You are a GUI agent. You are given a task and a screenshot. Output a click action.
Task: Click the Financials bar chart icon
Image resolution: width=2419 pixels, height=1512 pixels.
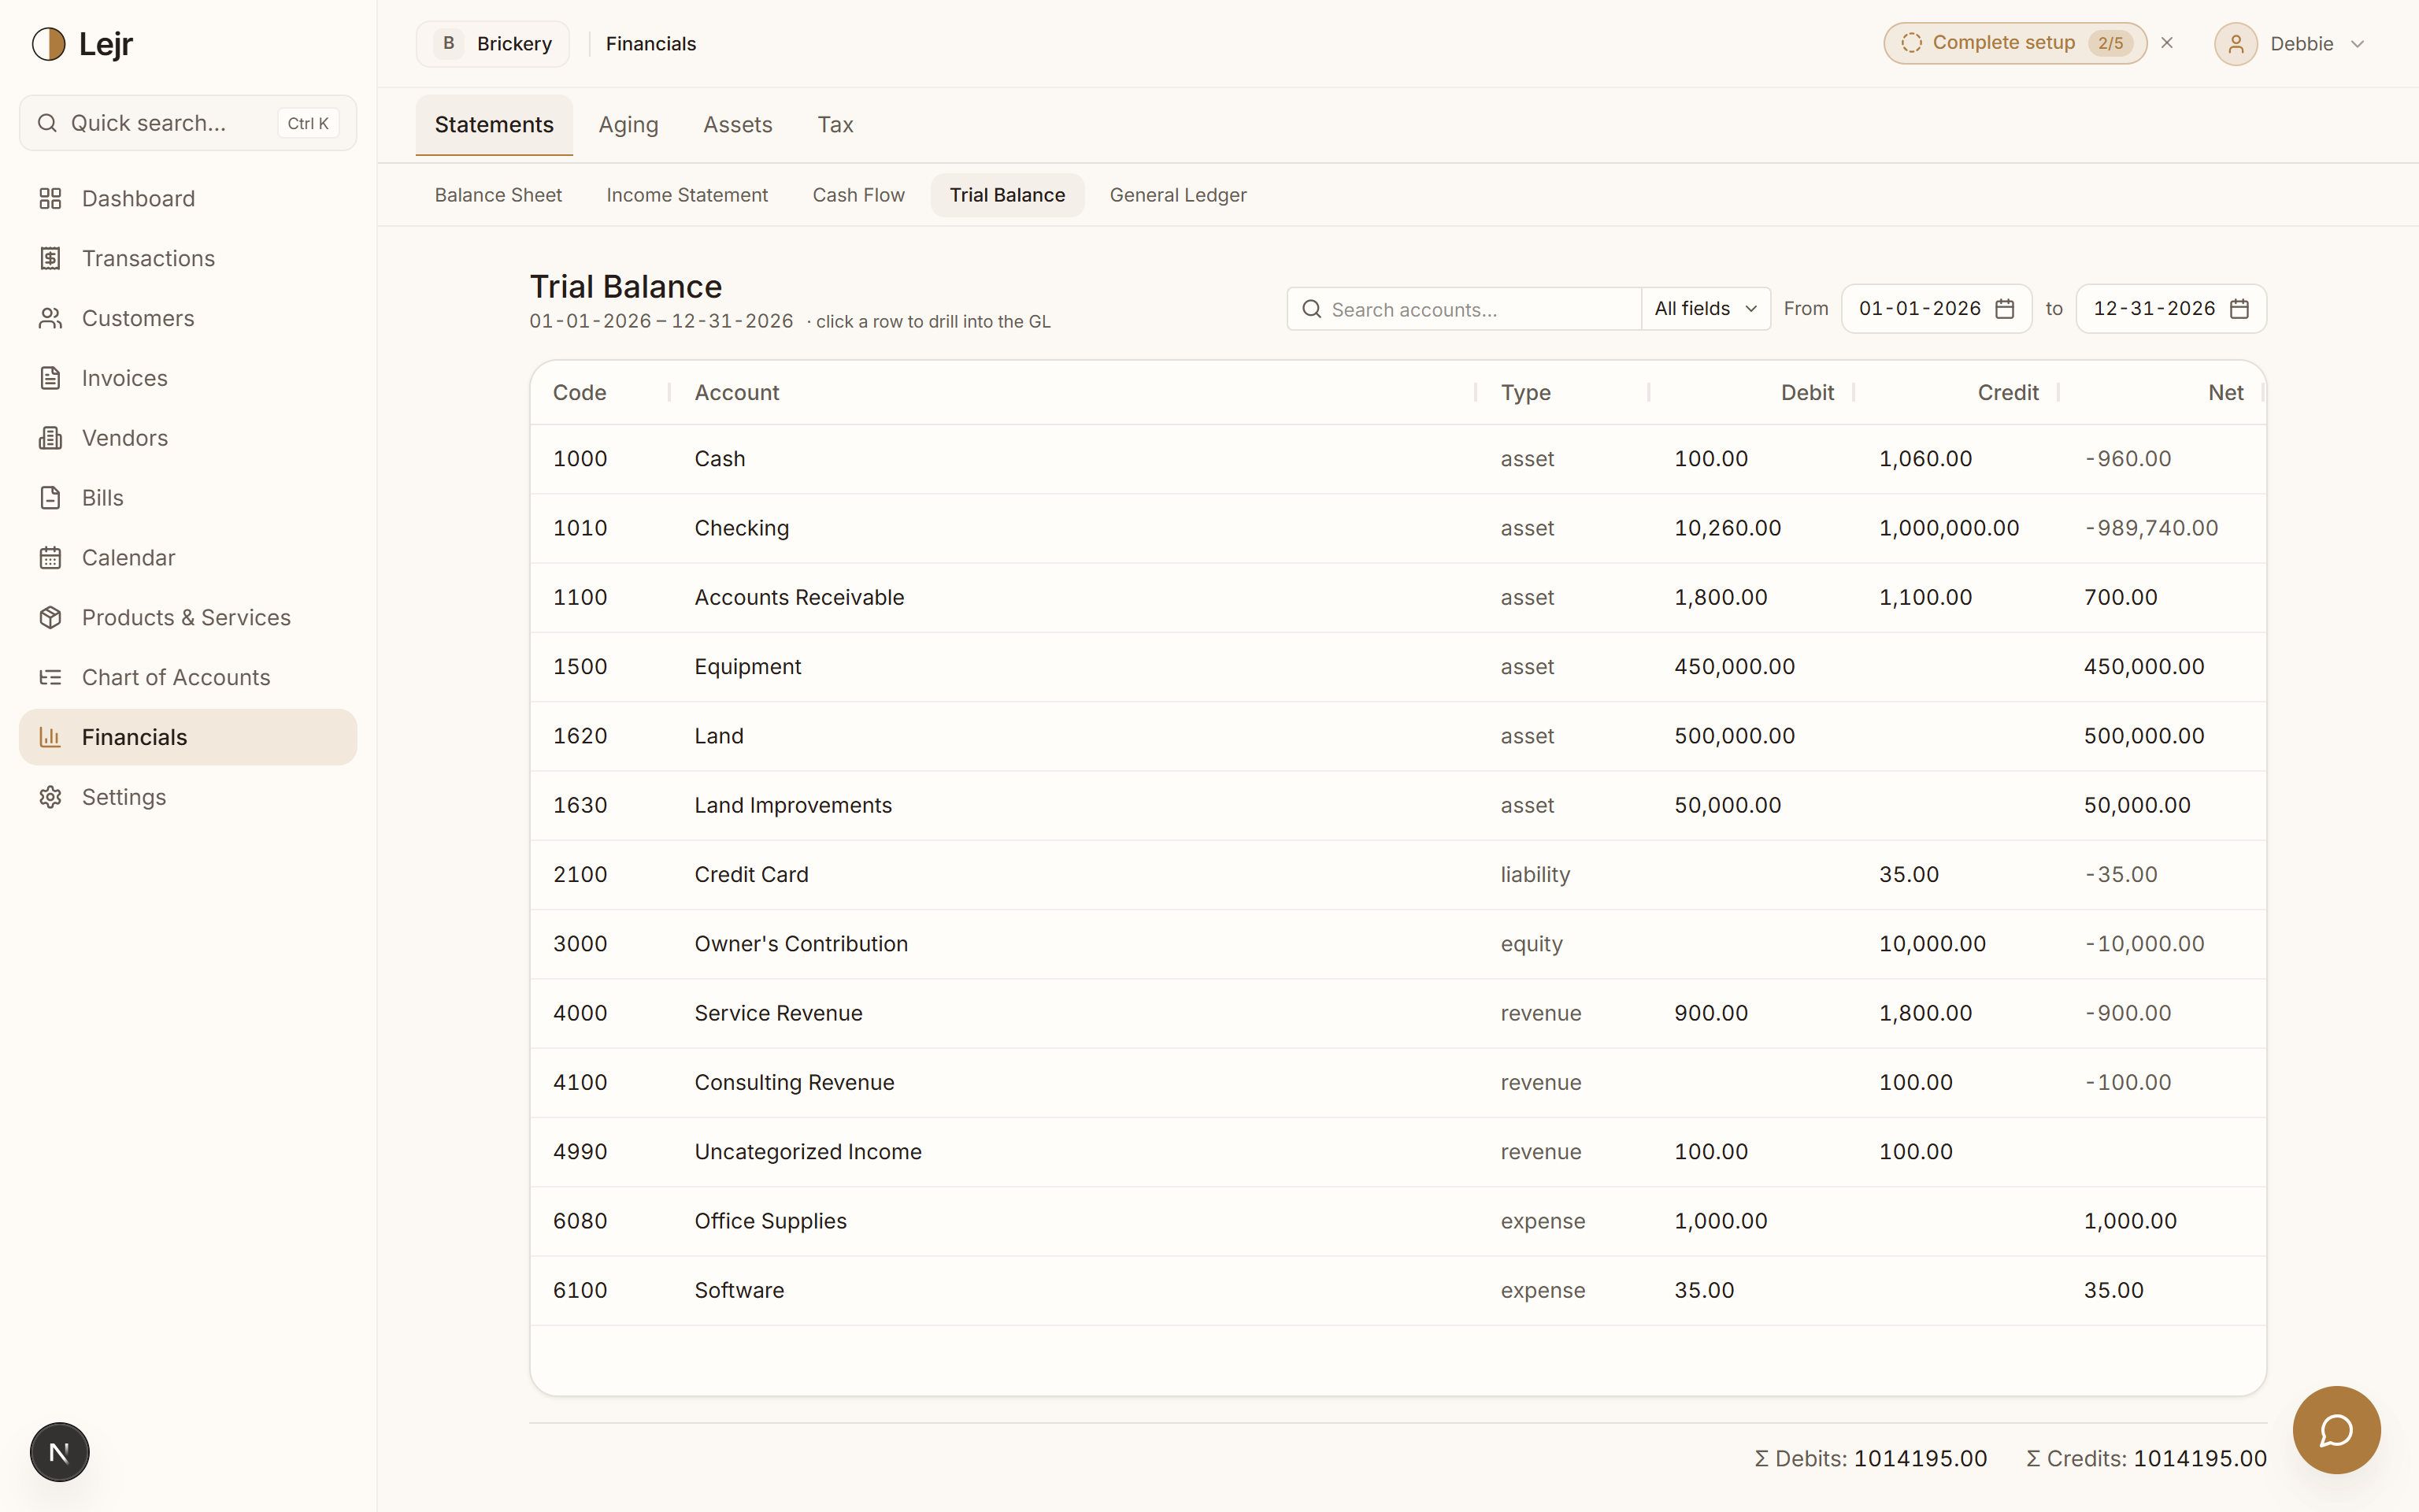50,737
